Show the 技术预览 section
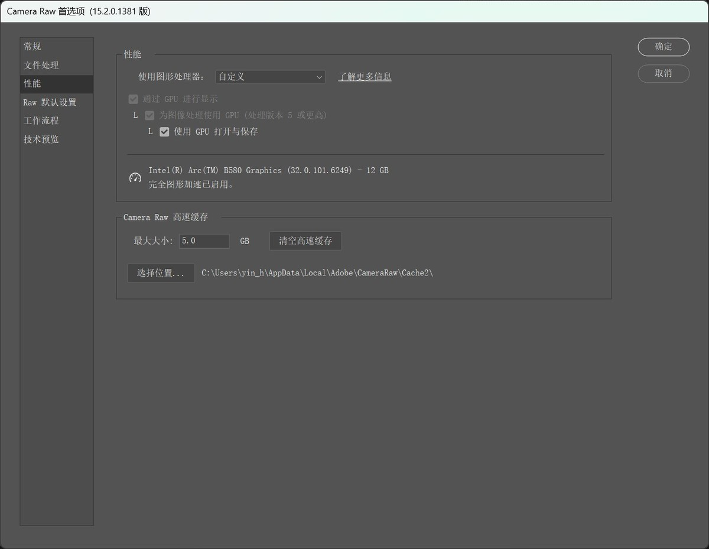Viewport: 709px width, 549px height. [x=41, y=139]
